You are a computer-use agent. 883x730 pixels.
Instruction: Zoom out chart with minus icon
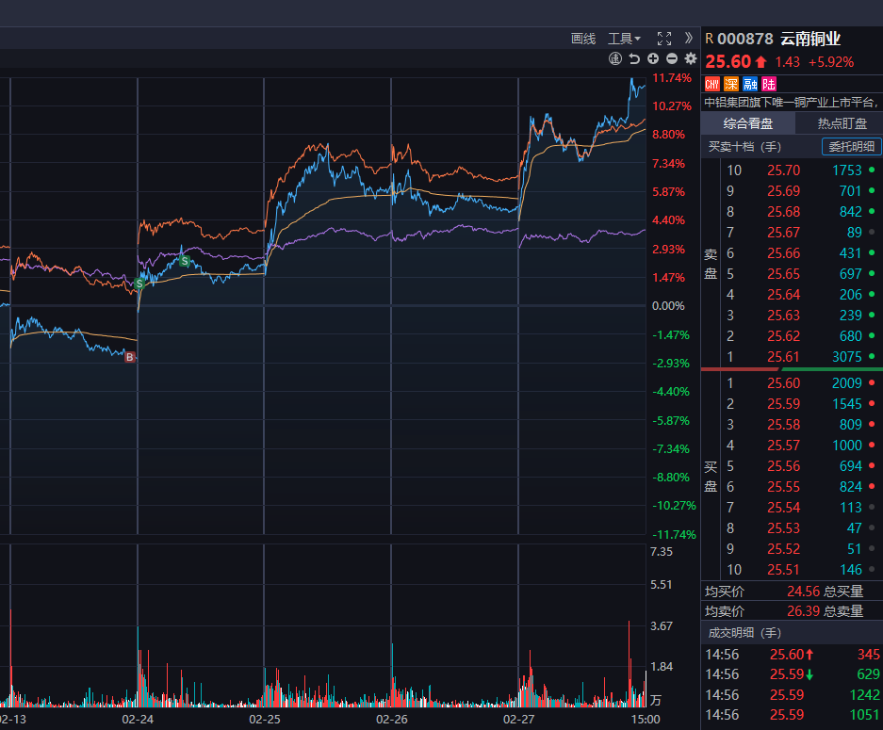[671, 59]
